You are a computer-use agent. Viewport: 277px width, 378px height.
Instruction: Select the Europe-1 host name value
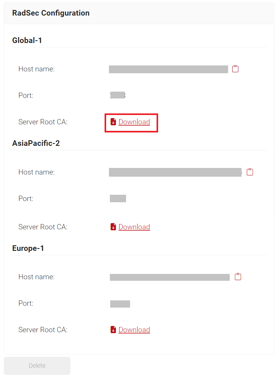tap(170, 277)
